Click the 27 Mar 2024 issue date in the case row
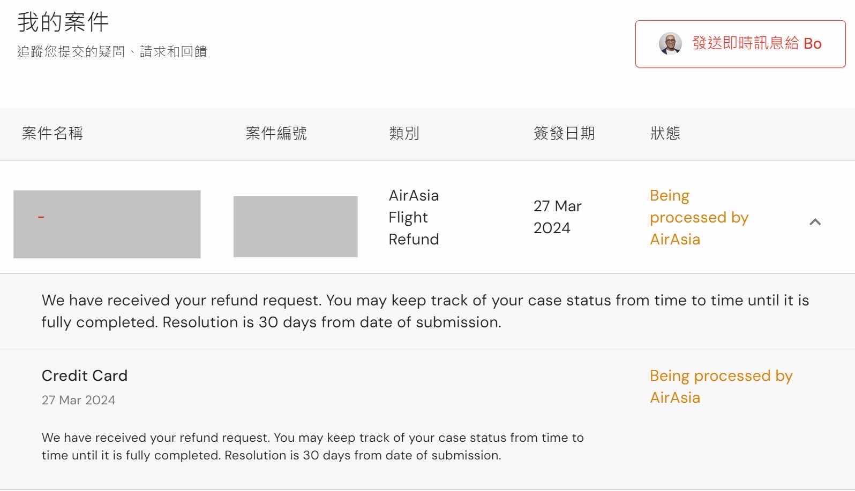 tap(557, 217)
